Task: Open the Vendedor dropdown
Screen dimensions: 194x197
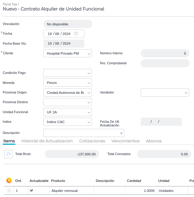Action: [186, 93]
